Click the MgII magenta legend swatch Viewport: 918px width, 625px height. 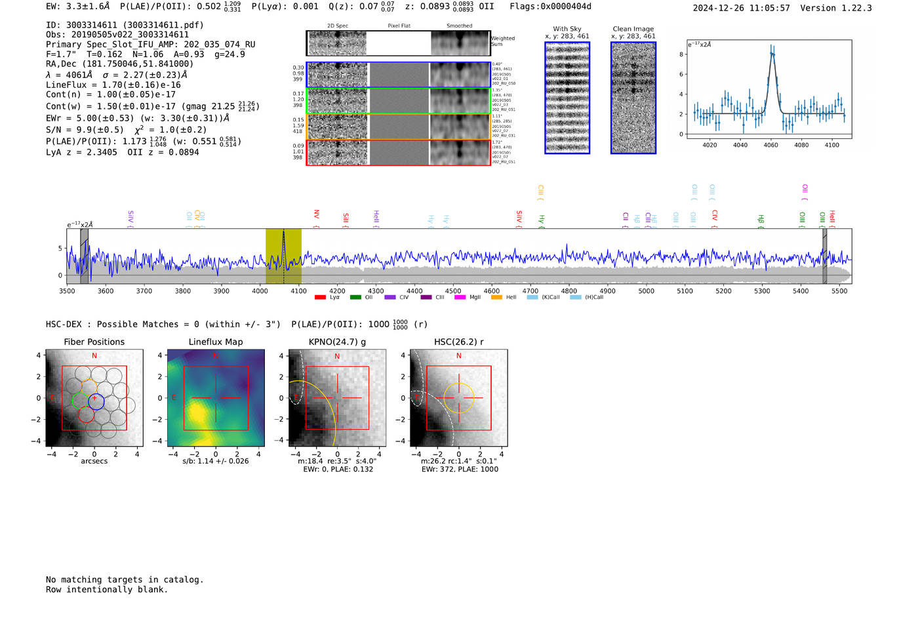tap(460, 297)
